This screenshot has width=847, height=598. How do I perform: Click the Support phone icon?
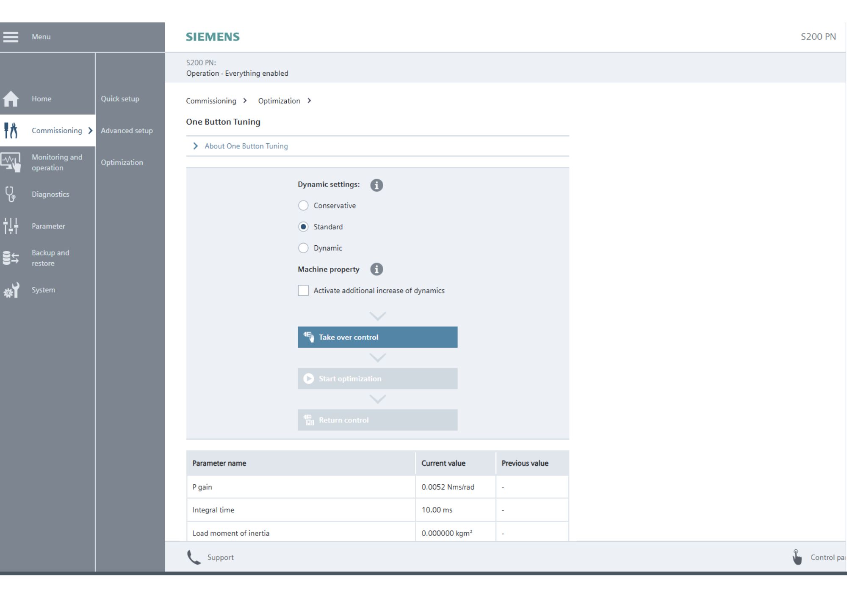click(194, 557)
